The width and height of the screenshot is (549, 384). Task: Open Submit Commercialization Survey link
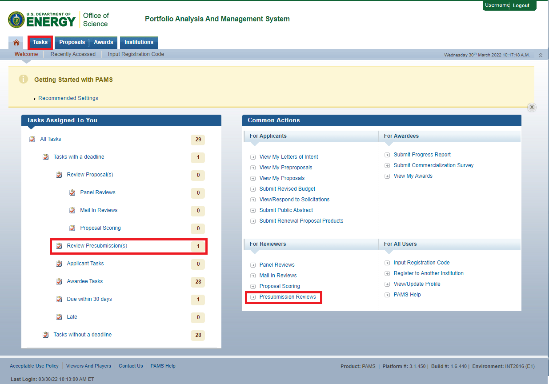433,165
